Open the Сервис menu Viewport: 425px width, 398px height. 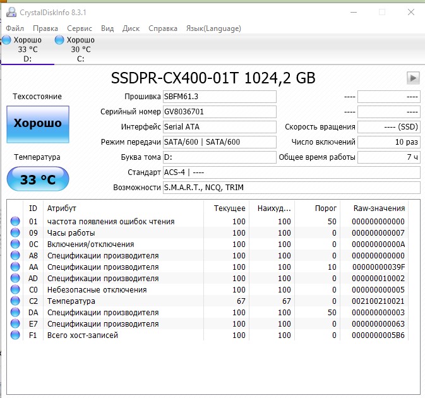pyautogui.click(x=80, y=28)
